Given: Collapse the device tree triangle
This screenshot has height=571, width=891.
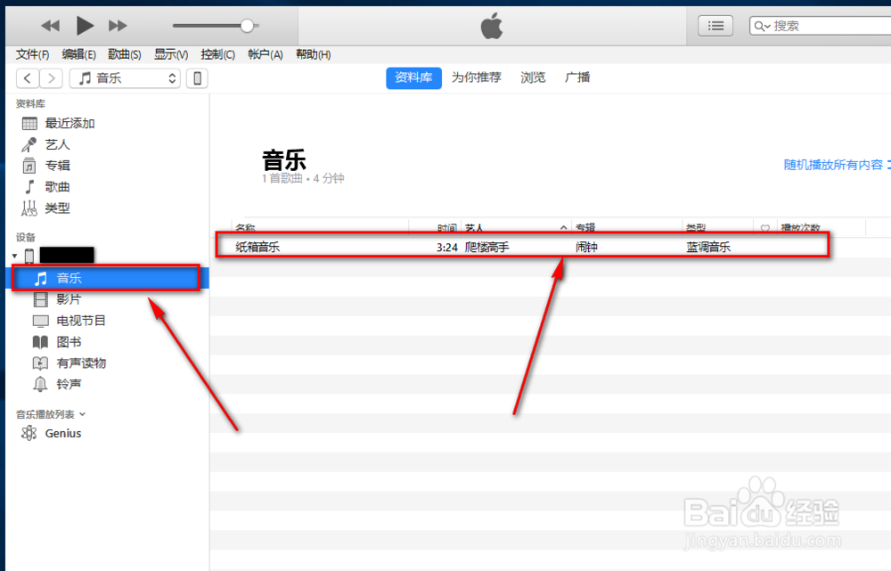Looking at the screenshot, I should click(15, 257).
